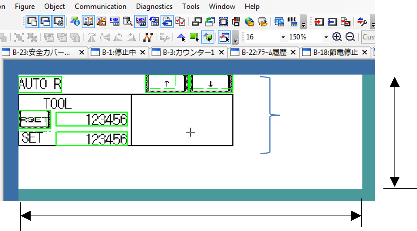This screenshot has width=417, height=231.
Task: Click the document with red check verify icon
Action: pyautogui.click(x=345, y=21)
